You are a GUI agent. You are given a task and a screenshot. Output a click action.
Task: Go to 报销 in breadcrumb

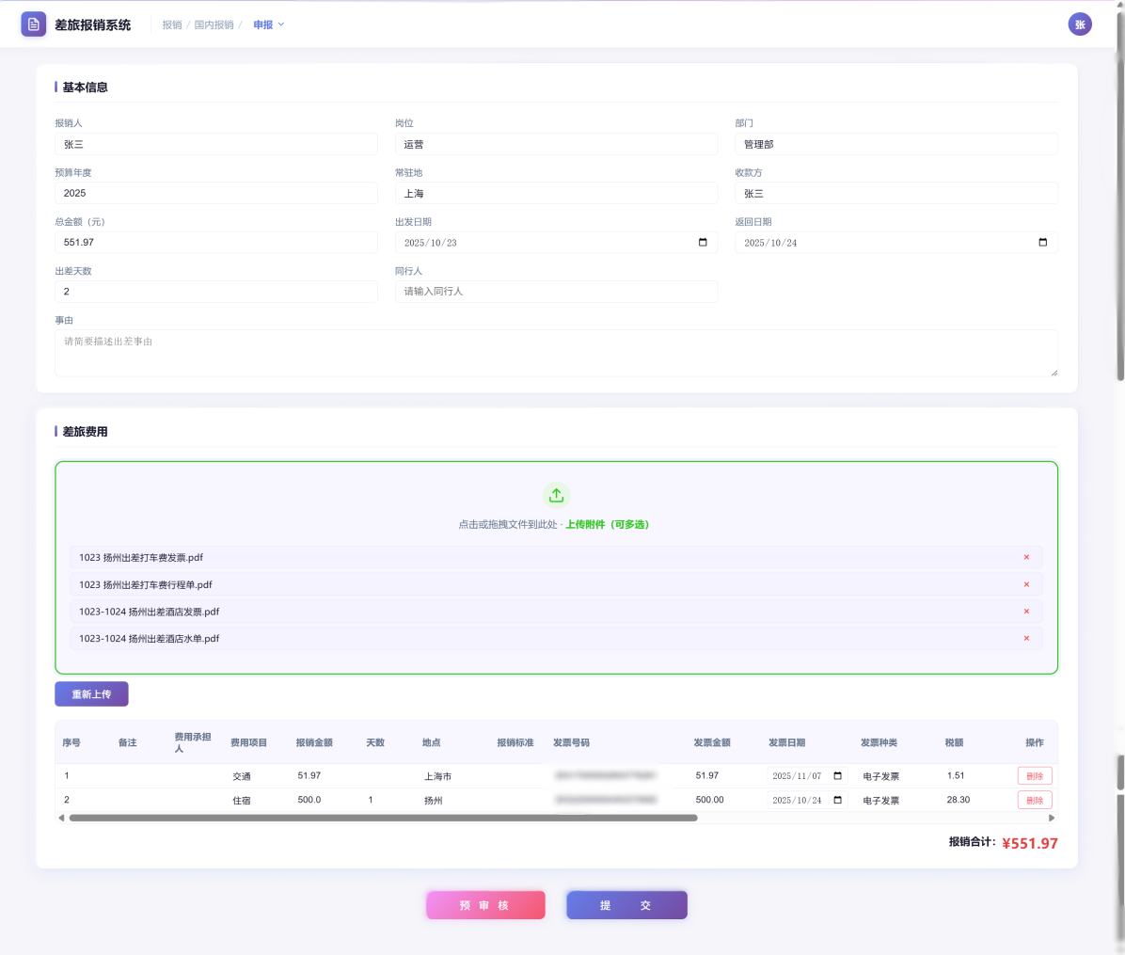171,24
